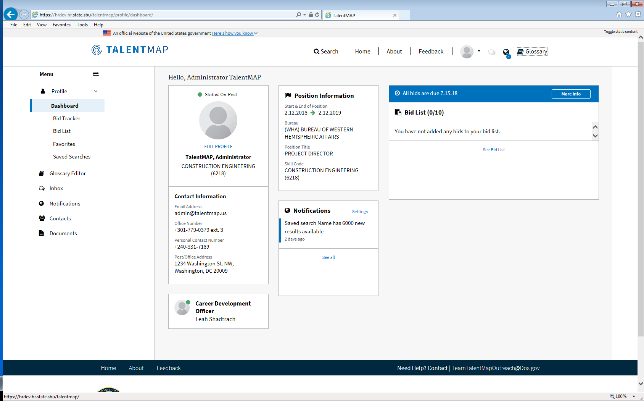This screenshot has width=644, height=401.
Task: Select the TalentMAP browser tab
Action: pyautogui.click(x=361, y=15)
